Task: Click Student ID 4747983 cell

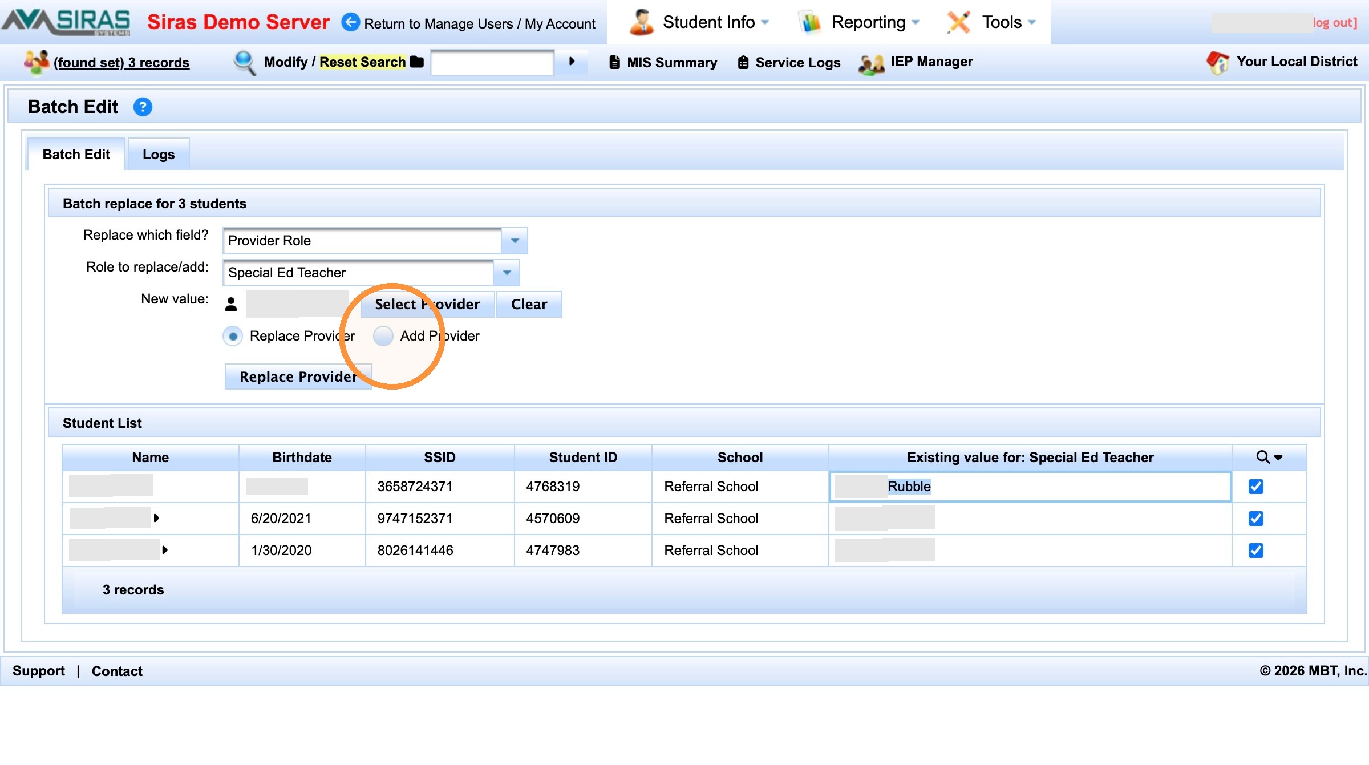Action: 583,551
